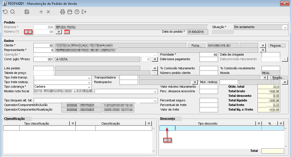The image size is (291, 157).
Task: Delete the record with the X toolbar icon
Action: point(48,12)
